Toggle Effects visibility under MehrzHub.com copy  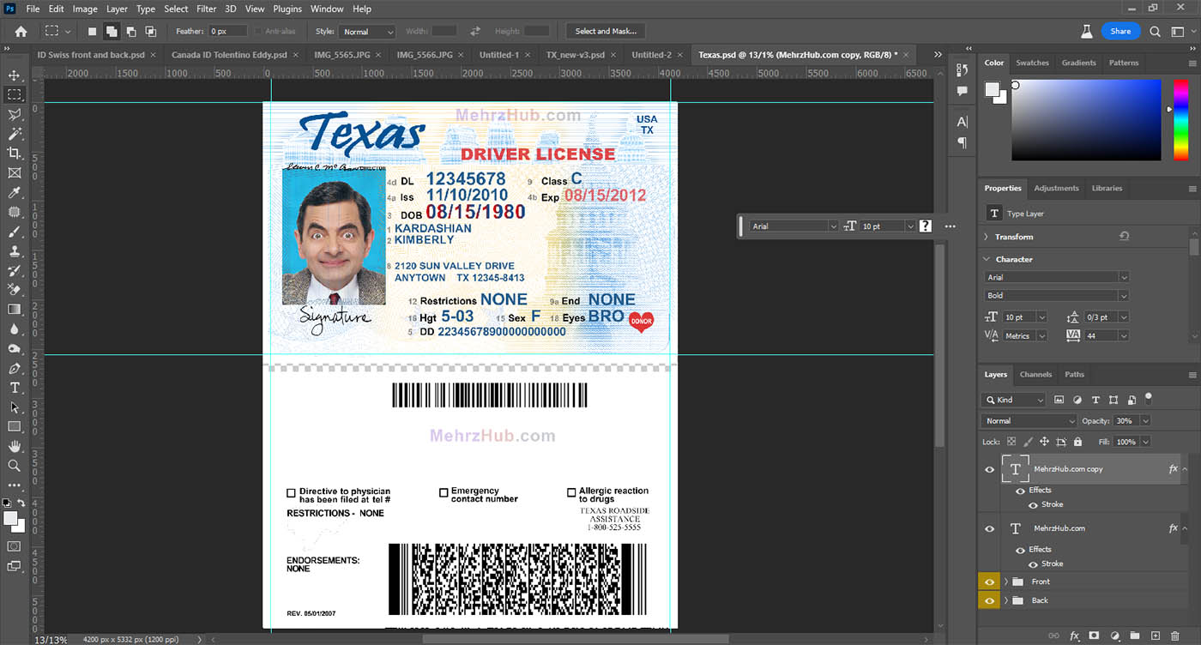(1020, 491)
